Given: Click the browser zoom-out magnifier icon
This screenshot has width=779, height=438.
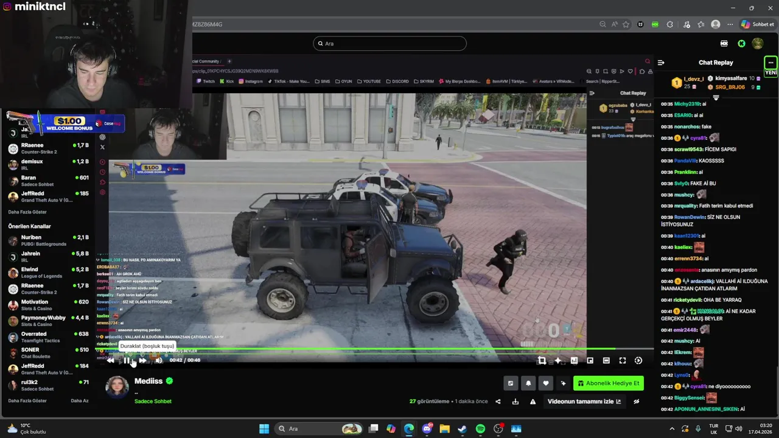Looking at the screenshot, I should 603,24.
